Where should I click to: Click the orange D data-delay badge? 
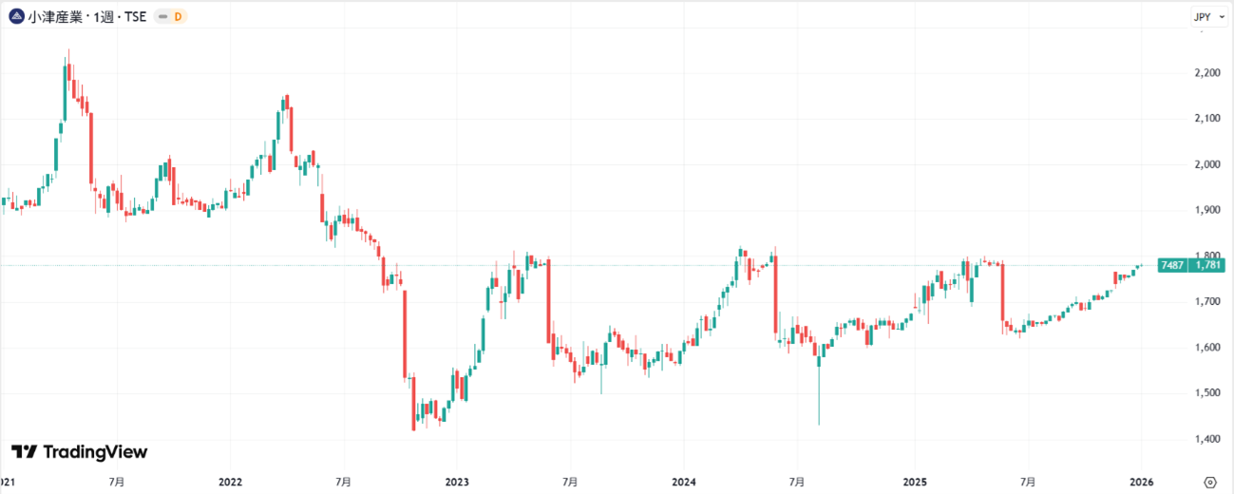tap(177, 17)
